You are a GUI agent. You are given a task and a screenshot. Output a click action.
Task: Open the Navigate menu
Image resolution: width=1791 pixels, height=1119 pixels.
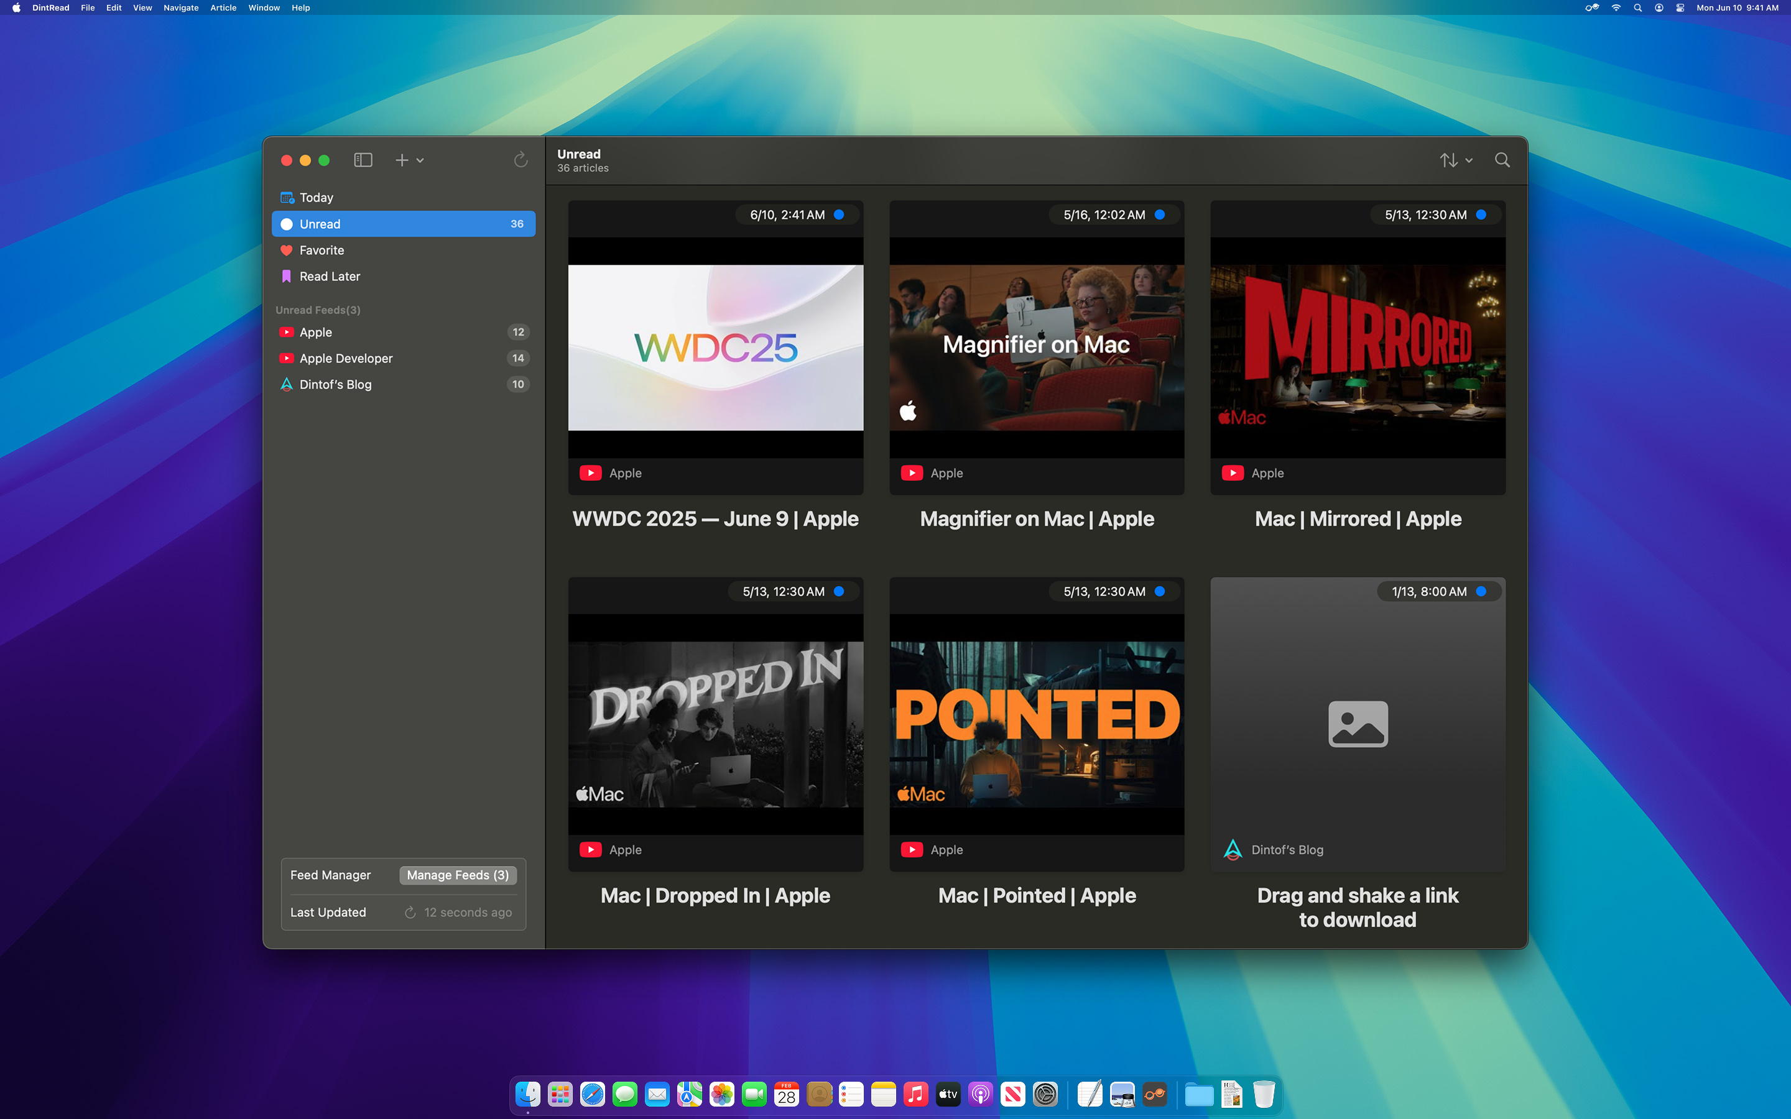click(180, 8)
